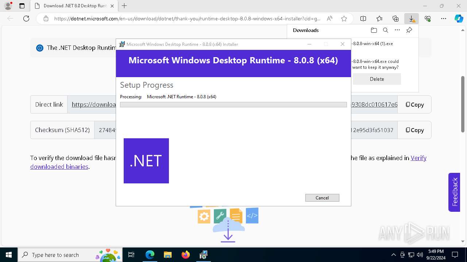This screenshot has height=262, width=467.
Task: Click the Setup Progress heading text
Action: point(147,85)
